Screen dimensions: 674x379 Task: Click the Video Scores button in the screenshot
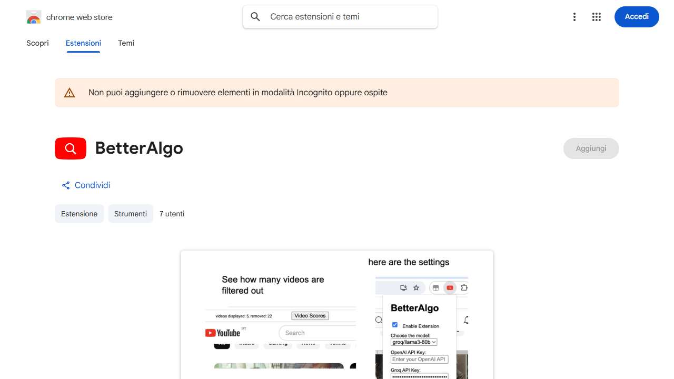click(310, 315)
